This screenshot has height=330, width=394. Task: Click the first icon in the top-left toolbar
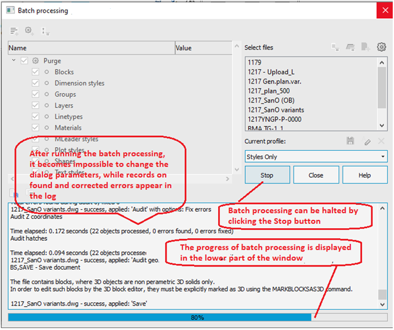(x=14, y=30)
